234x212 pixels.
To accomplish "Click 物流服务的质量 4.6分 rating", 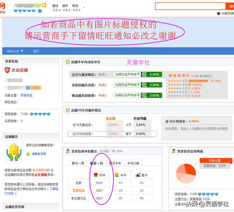I will [x=102, y=95].
